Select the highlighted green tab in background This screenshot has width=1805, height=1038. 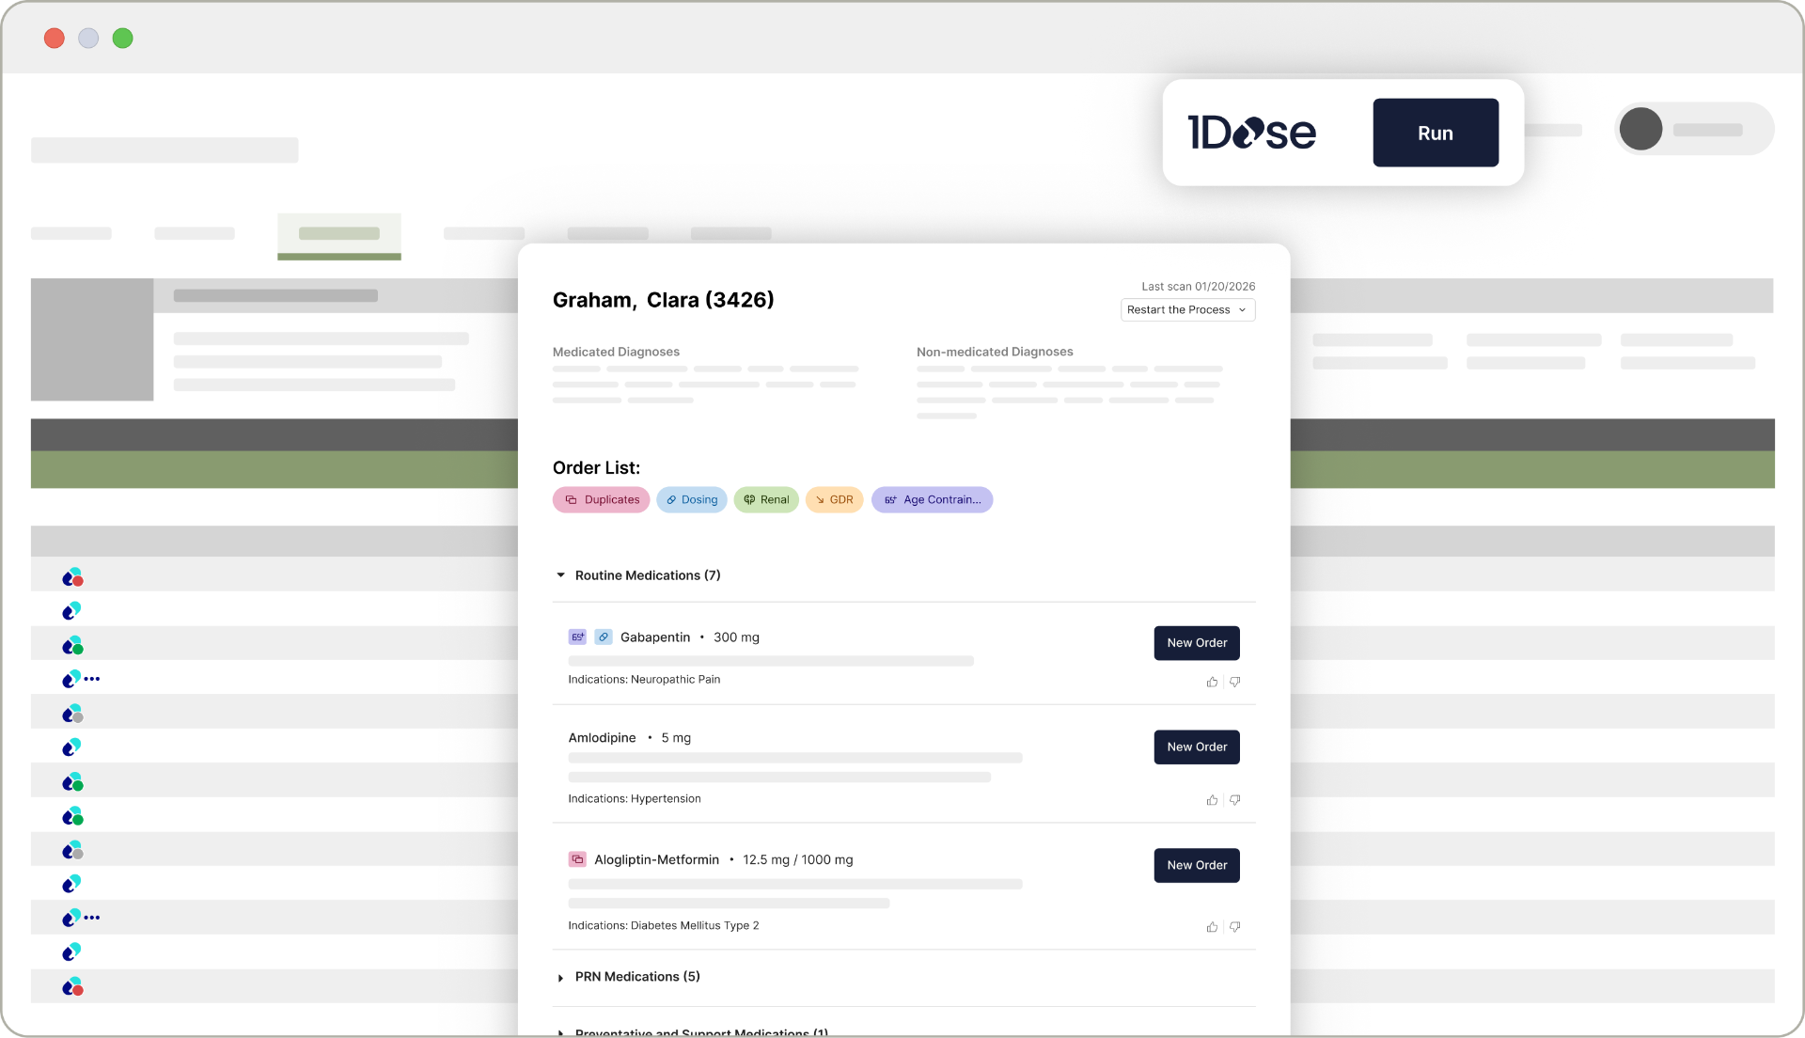(x=339, y=236)
